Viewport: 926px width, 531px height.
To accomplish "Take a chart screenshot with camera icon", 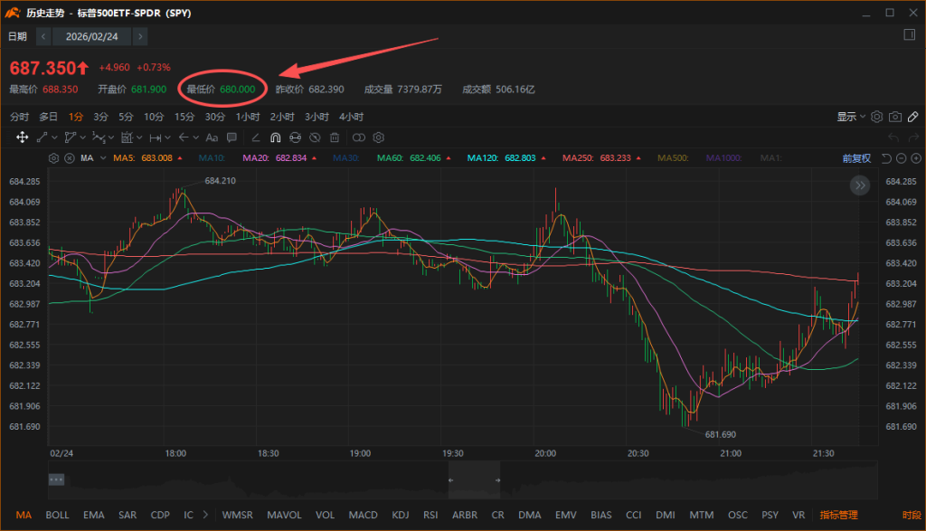I will click(894, 117).
